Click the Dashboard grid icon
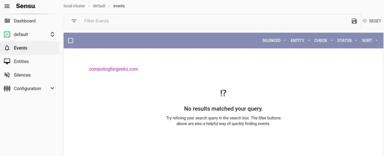Screen dimensions: 384x156 (7, 21)
